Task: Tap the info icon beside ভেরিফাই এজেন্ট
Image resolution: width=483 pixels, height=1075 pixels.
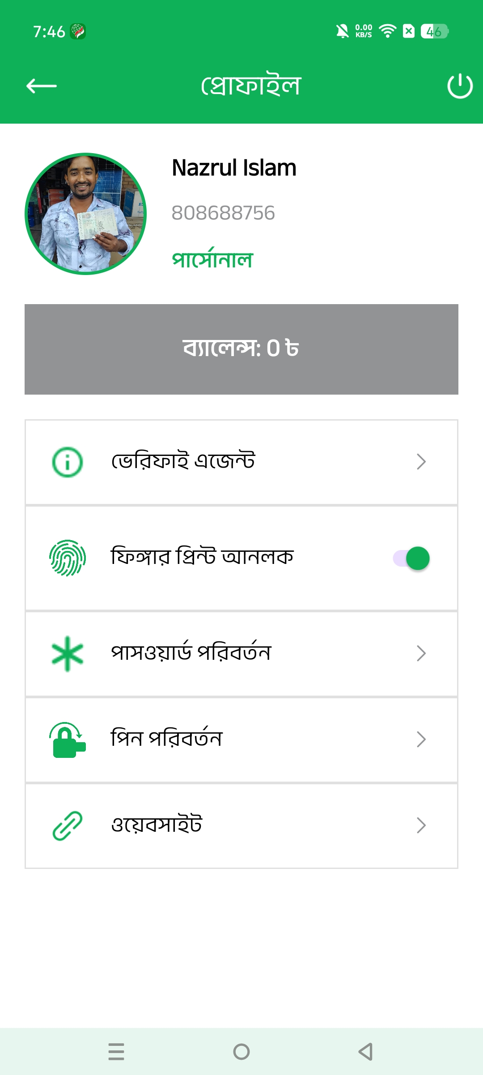Action: 68,462
